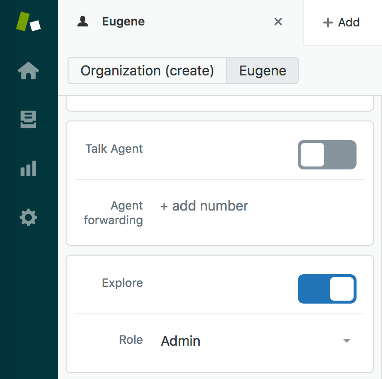Open the Admin gear icon

(x=28, y=217)
